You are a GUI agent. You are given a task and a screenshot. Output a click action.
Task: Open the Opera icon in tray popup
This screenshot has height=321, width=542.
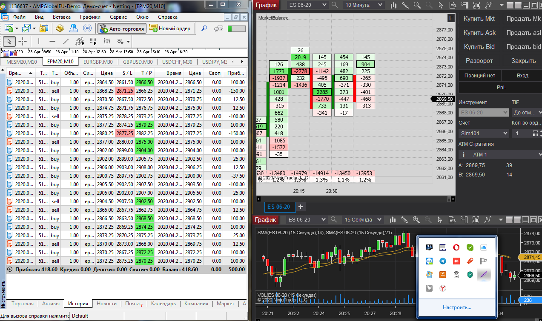point(456,247)
